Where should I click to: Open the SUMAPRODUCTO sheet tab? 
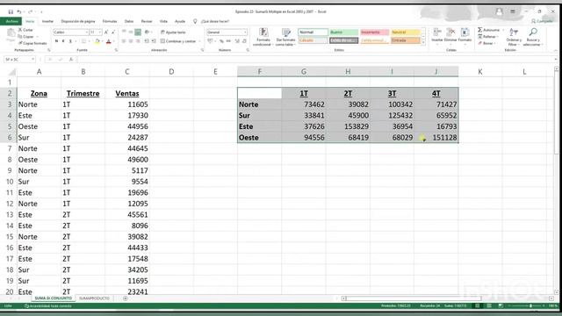(x=94, y=298)
